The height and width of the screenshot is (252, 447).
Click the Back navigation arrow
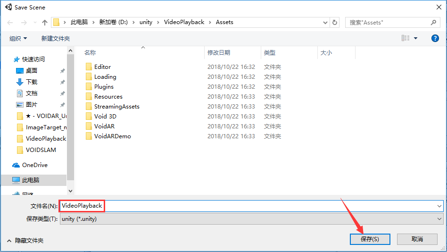(10, 23)
